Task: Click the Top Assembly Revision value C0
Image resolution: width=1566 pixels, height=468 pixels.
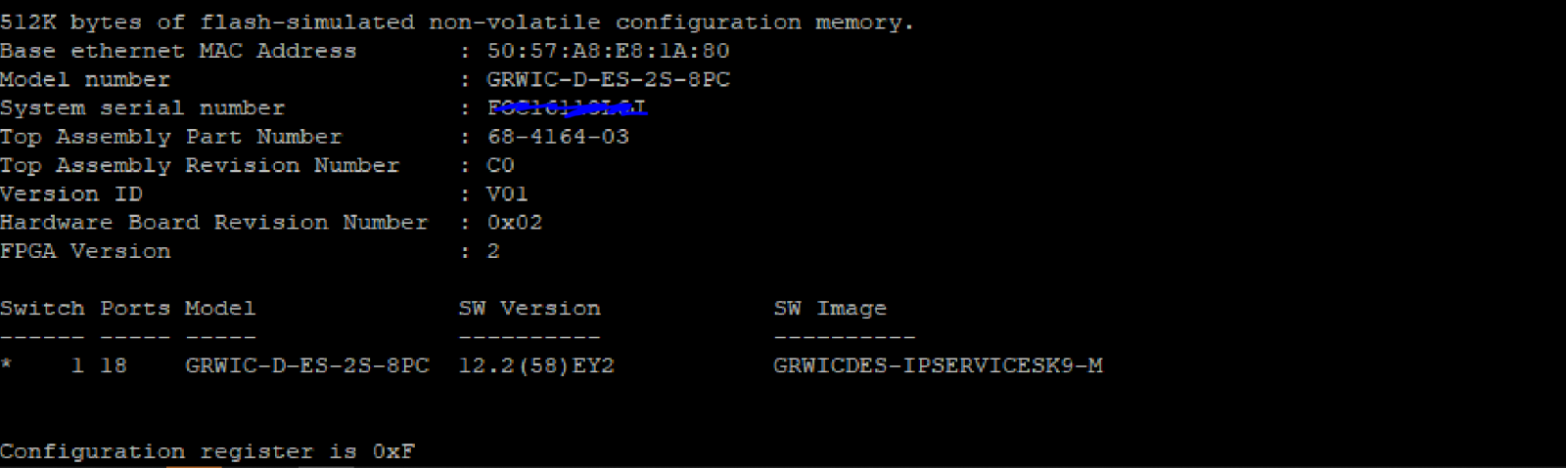Action: [x=500, y=165]
